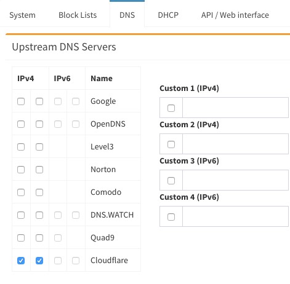The height and width of the screenshot is (284, 290).
Task: Enable Cloudflare first IPv6 checkbox
Action: [58, 261]
